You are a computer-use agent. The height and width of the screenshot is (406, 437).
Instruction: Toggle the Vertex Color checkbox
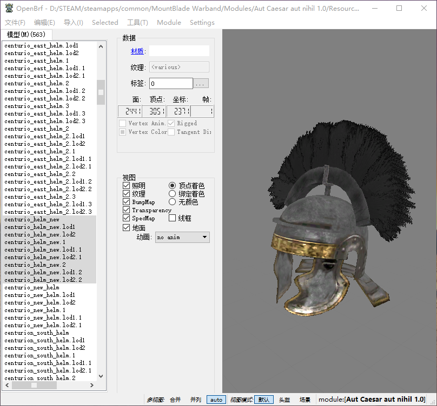(x=122, y=132)
